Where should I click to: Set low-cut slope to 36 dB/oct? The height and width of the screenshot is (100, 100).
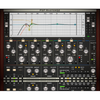tap(7, 61)
